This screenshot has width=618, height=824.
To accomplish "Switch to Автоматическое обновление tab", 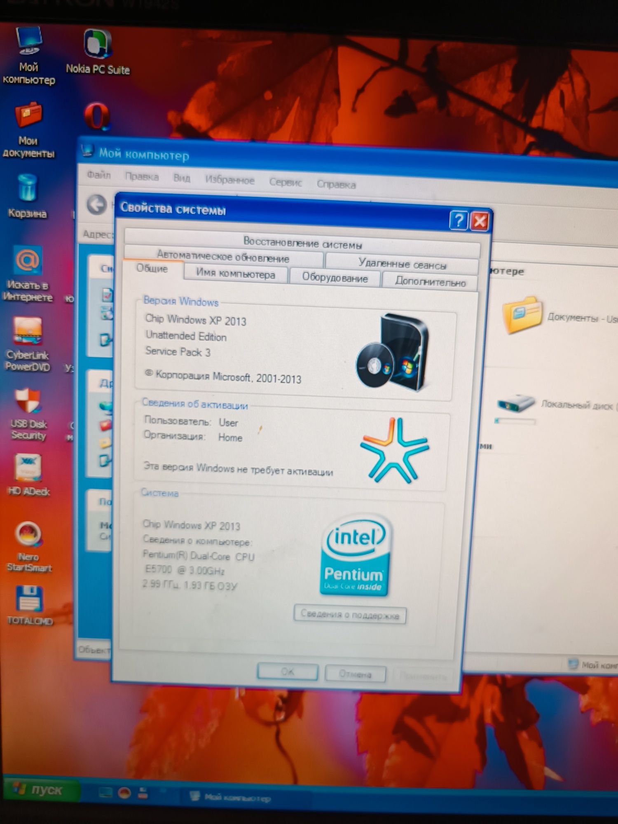I will pos(223,256).
